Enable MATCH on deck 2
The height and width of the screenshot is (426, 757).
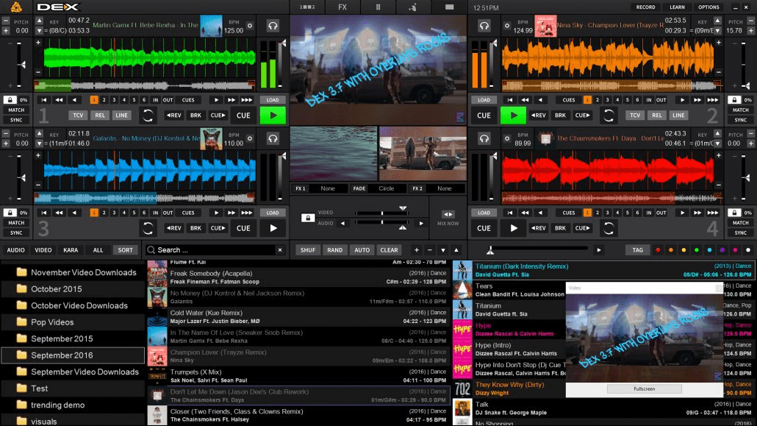[x=740, y=110]
